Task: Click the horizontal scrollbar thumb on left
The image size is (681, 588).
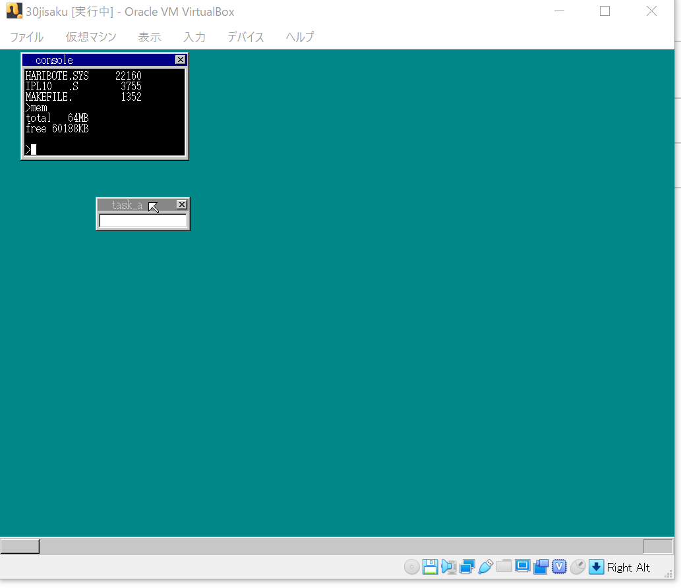Action: pos(20,547)
